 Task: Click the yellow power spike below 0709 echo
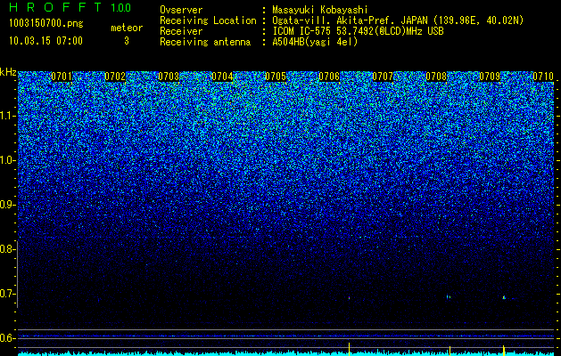pos(504,350)
